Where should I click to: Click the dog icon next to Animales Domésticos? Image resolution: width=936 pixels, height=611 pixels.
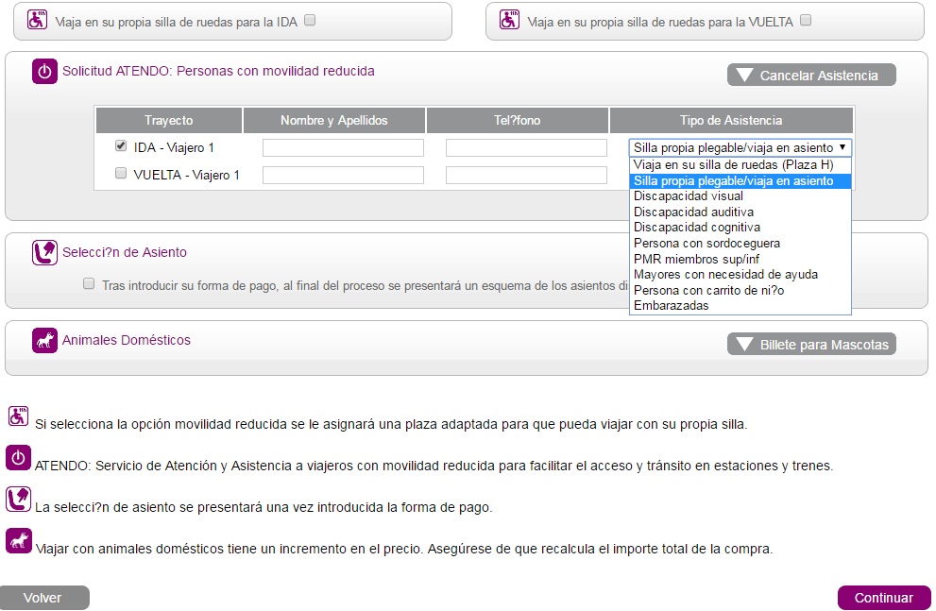(44, 341)
